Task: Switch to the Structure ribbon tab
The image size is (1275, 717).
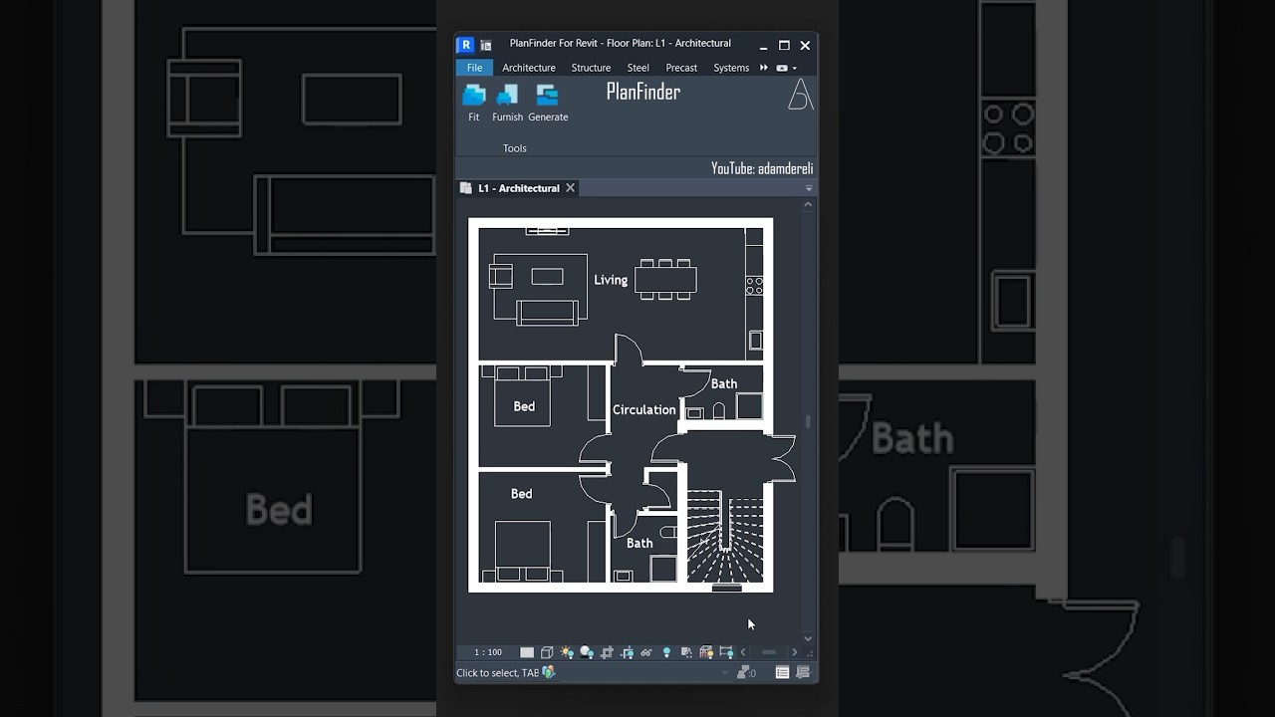Action: (x=591, y=68)
